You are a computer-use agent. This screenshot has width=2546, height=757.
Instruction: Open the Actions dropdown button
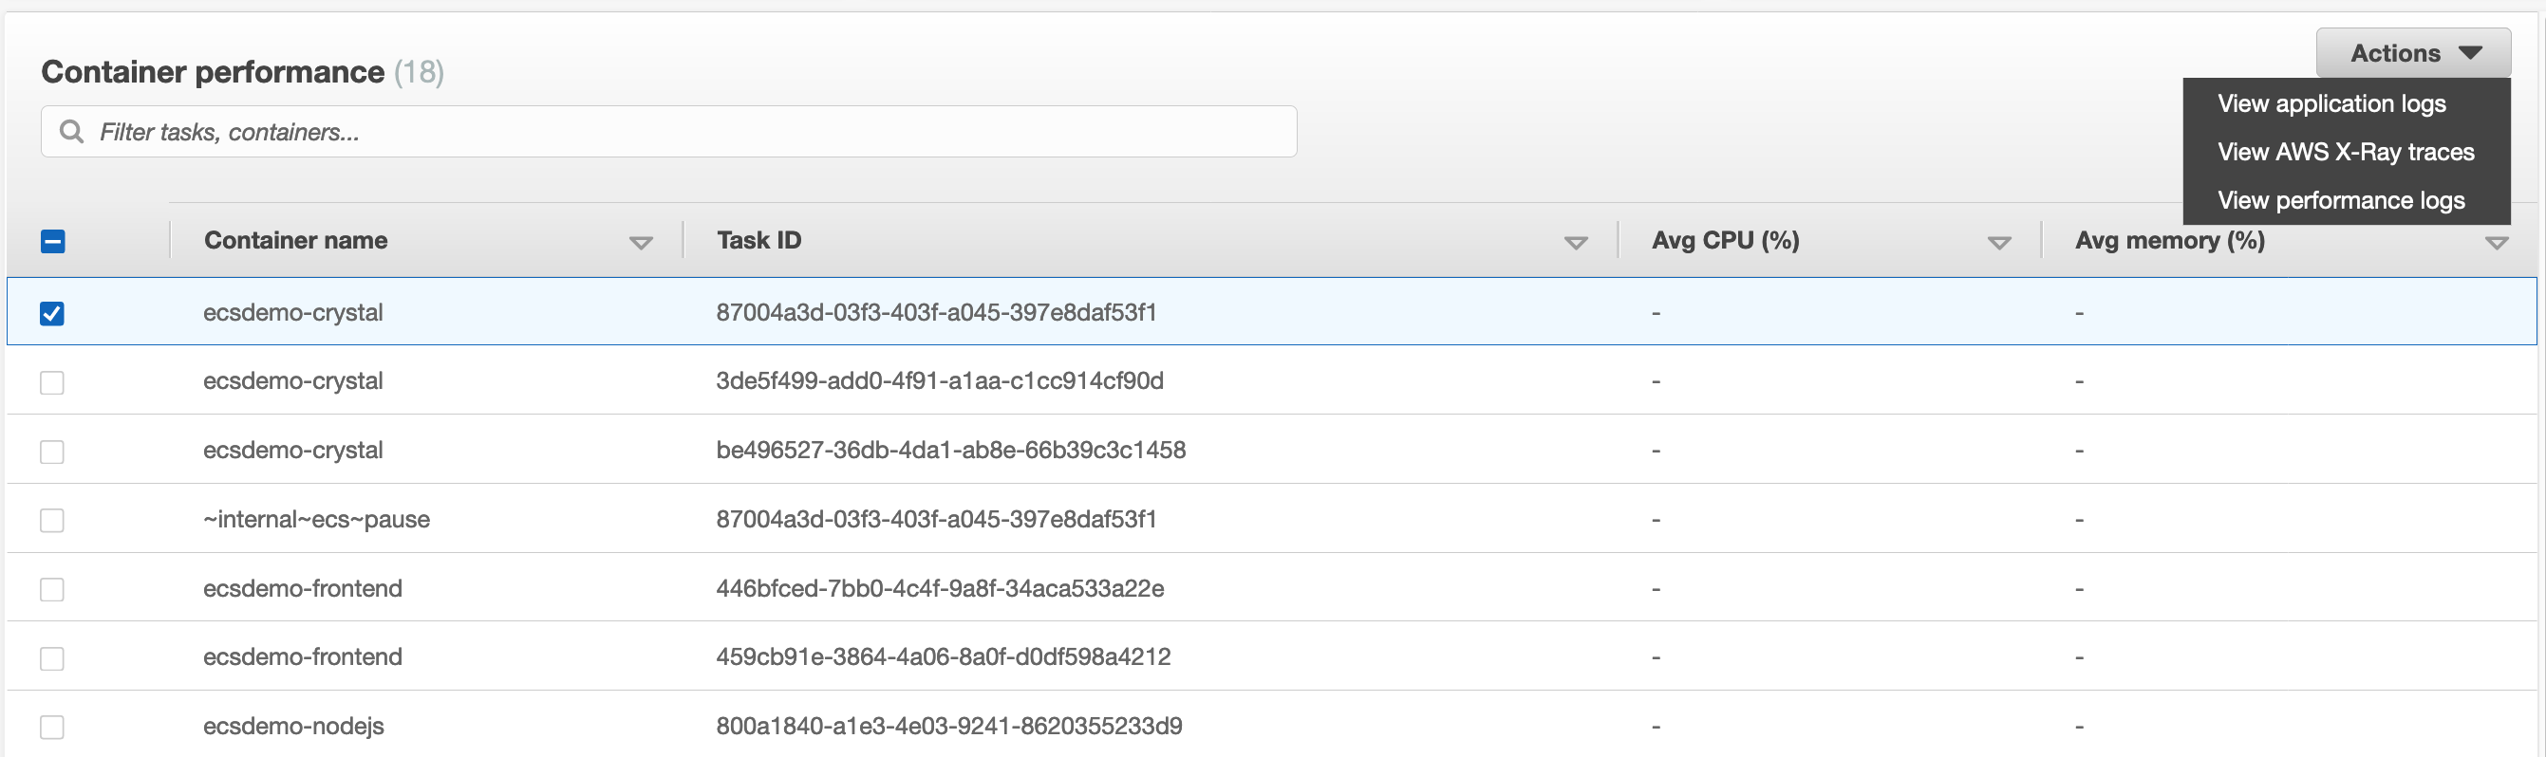2412,53
